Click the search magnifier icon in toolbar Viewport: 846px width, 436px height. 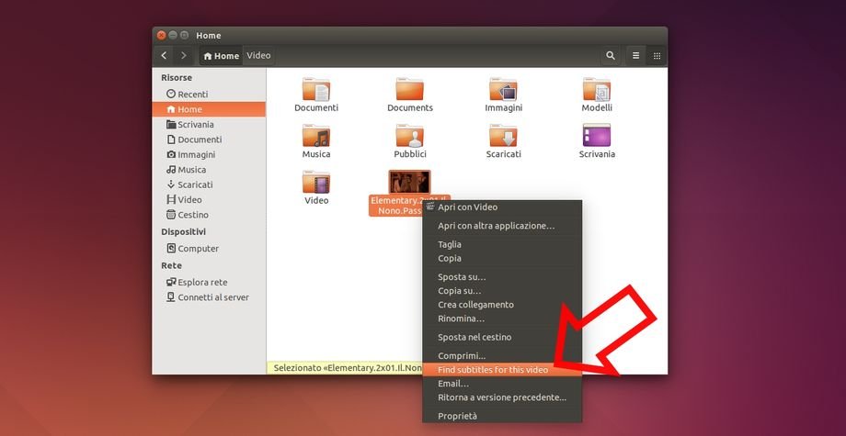tap(611, 56)
